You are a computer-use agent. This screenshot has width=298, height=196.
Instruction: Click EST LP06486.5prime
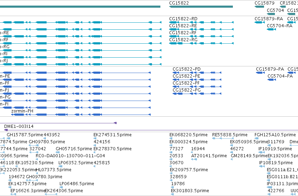(x=77, y=184)
